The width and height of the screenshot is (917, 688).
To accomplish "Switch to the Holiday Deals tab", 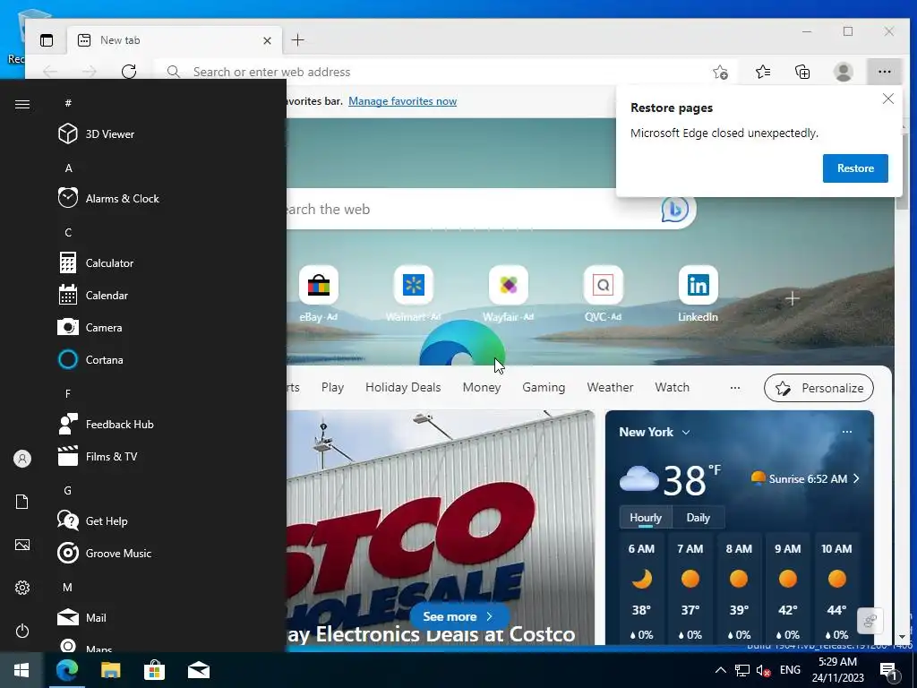I will click(x=403, y=387).
